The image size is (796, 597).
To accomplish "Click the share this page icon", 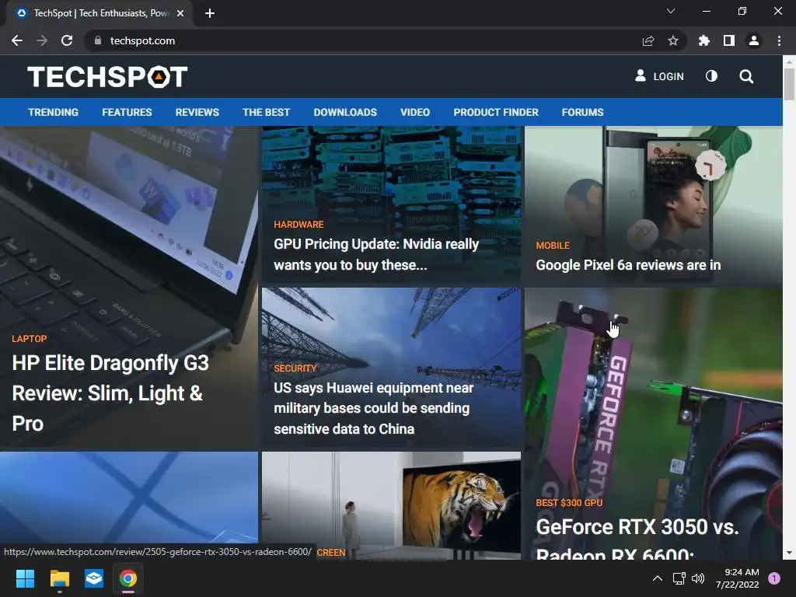I will tap(648, 41).
